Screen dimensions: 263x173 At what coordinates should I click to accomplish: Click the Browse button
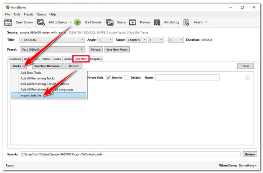(x=250, y=154)
